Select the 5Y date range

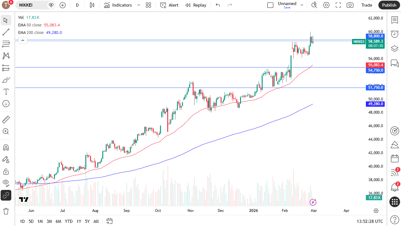pyautogui.click(x=87, y=221)
